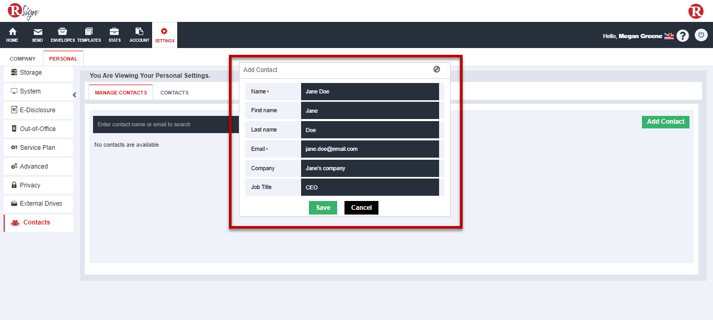Switch to the Personal tab

tap(63, 58)
